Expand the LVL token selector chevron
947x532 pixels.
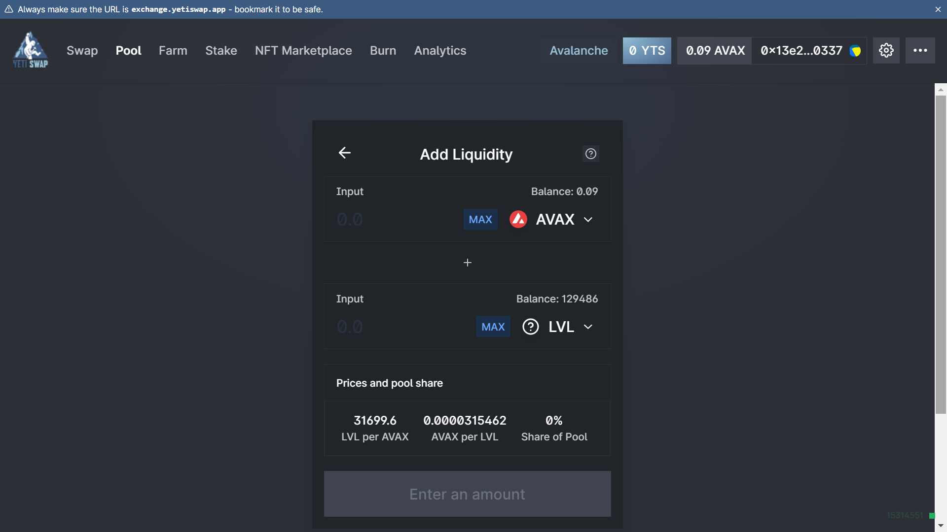point(588,327)
